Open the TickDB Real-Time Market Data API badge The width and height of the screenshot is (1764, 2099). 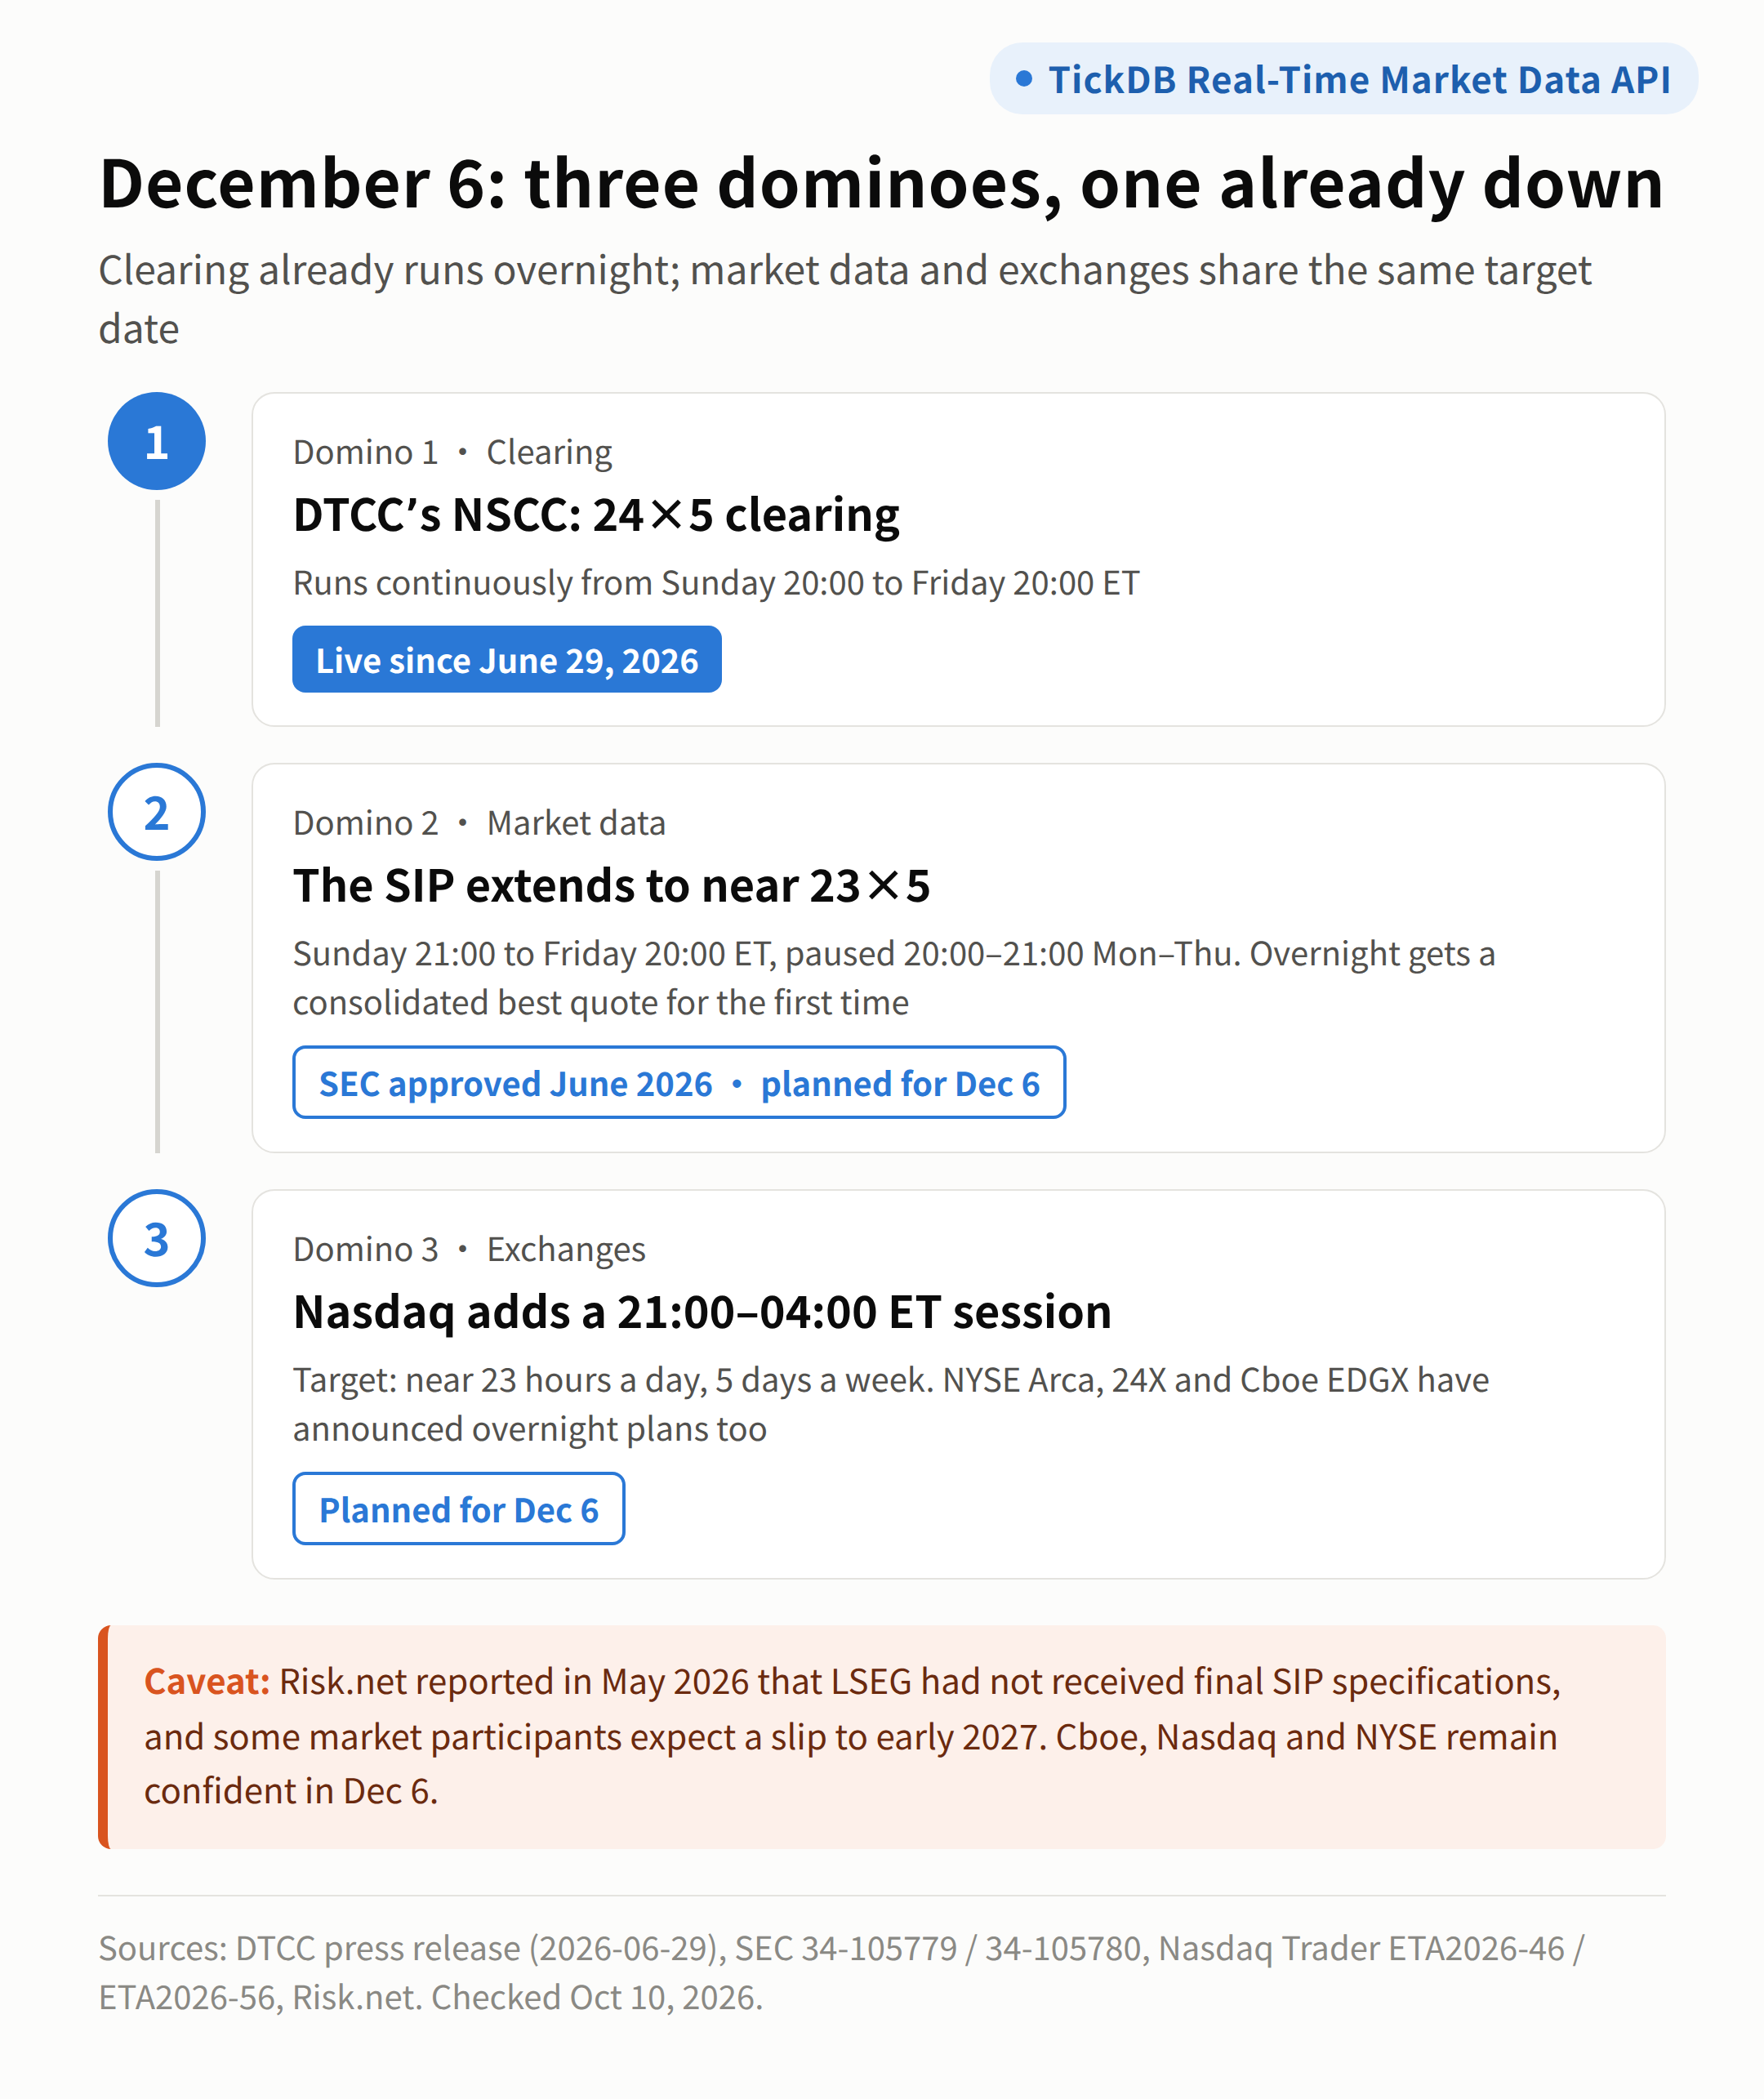click(x=1343, y=79)
